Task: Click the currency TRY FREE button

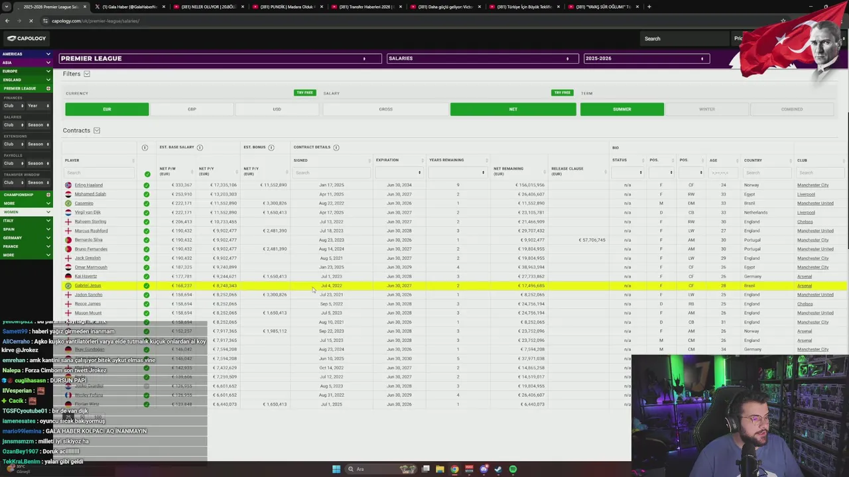Action: (304, 93)
